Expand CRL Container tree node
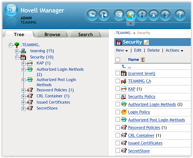Screen dimensions: 193x158 23,97
